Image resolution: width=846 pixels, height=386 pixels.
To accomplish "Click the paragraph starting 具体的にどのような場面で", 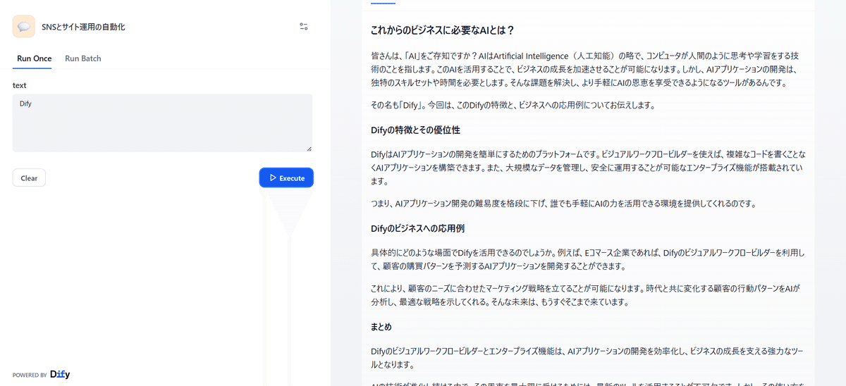I will coord(587,259).
